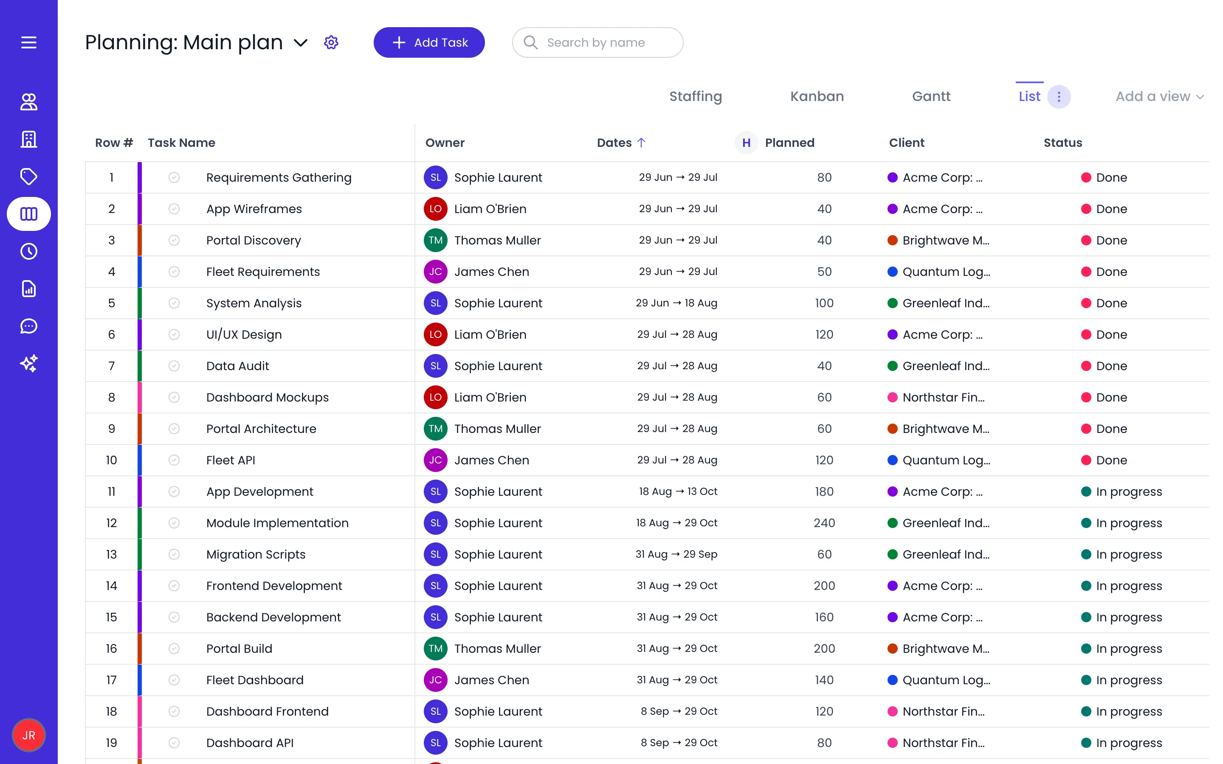Open In progress status on App Development
This screenshot has height=764, width=1223.
(1122, 492)
